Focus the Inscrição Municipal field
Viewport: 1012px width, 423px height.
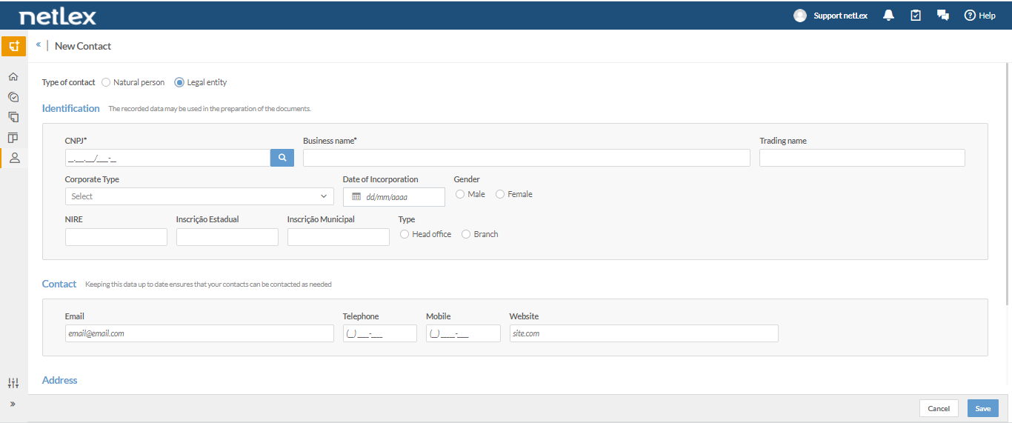[339, 237]
